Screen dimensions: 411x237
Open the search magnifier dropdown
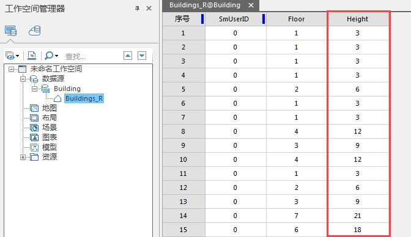coord(51,56)
